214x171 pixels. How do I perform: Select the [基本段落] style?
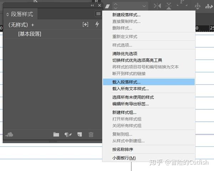click(30, 34)
